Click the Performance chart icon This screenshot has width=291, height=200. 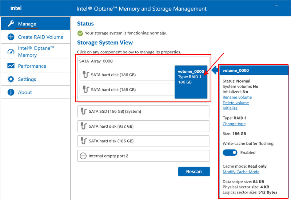coord(11,66)
